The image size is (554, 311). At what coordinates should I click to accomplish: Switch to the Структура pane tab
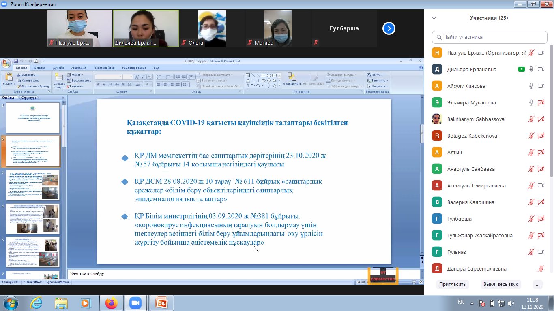click(x=29, y=98)
